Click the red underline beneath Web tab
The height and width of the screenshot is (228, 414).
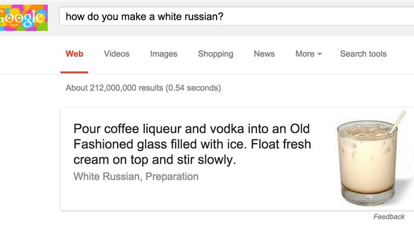(74, 72)
